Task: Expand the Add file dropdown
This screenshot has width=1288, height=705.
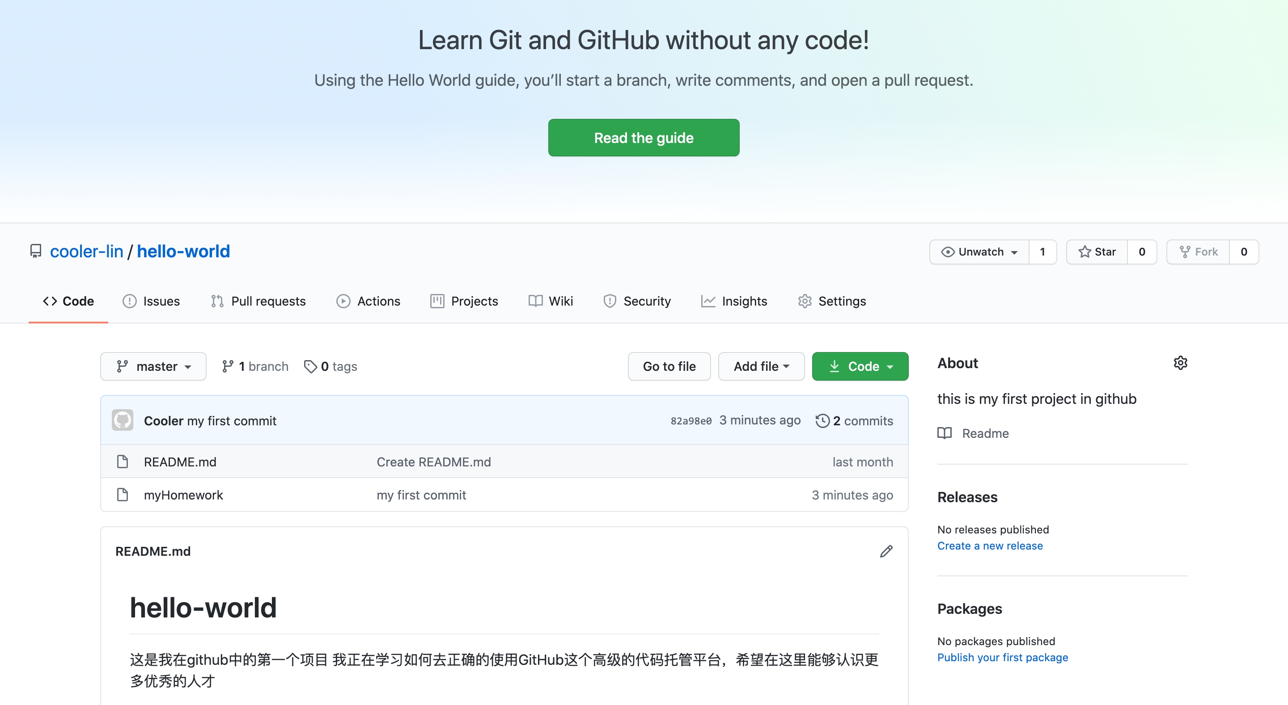Action: click(761, 366)
